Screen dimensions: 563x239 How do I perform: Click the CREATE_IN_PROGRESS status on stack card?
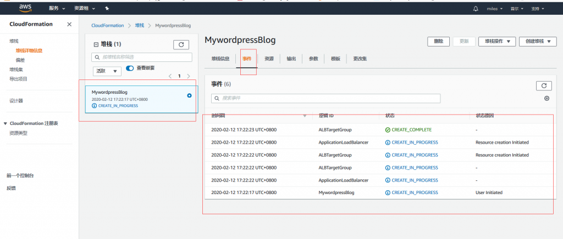pos(115,106)
